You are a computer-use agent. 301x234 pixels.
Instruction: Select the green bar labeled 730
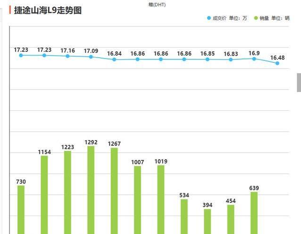coord(21,209)
